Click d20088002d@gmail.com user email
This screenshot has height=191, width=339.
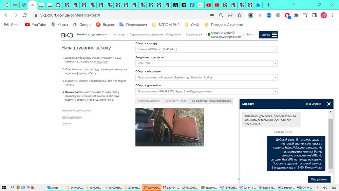[x=226, y=37]
